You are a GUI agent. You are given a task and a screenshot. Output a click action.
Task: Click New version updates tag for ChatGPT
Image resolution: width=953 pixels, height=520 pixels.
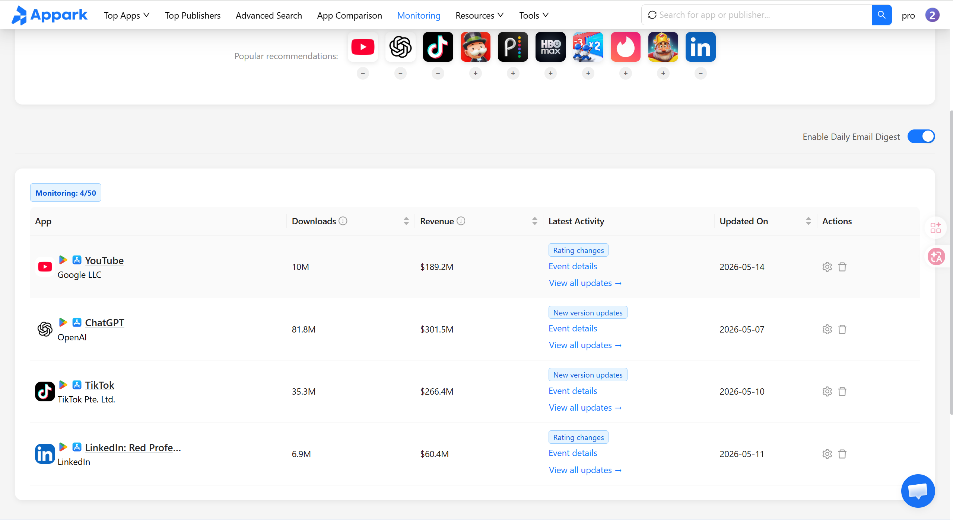[588, 312]
